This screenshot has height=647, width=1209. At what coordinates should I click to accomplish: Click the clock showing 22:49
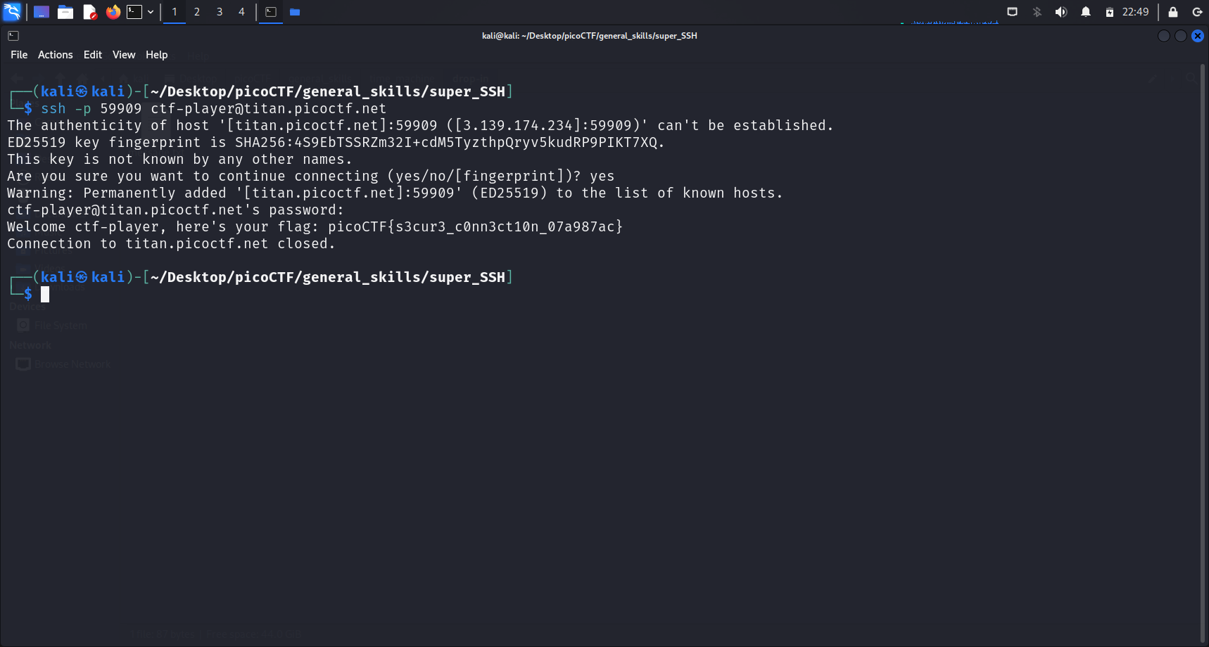tap(1135, 12)
